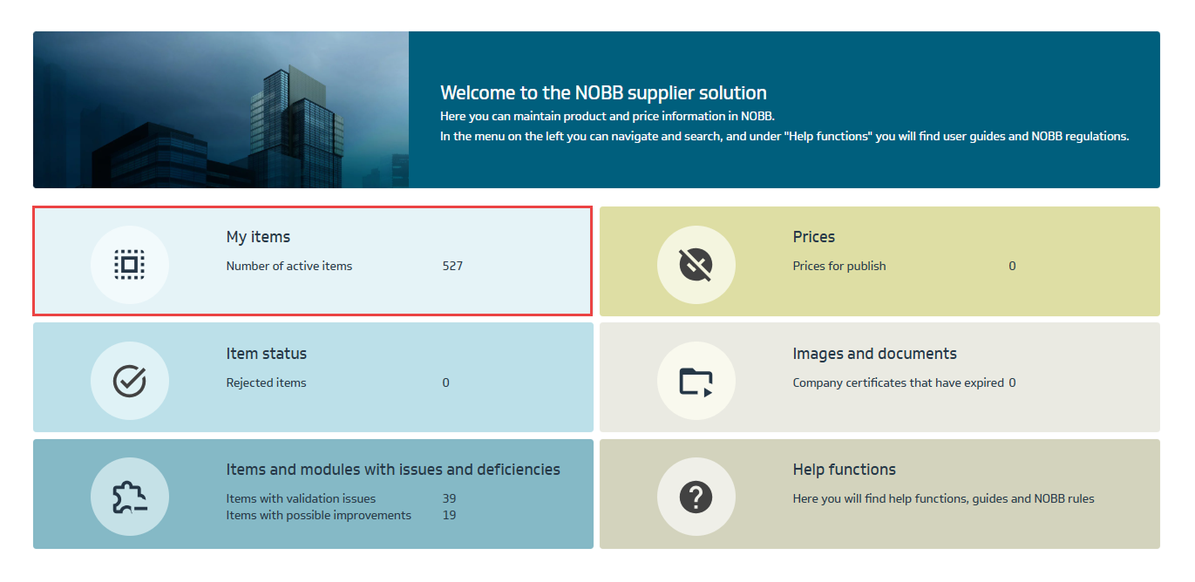Select the Rejected items label

pos(266,382)
